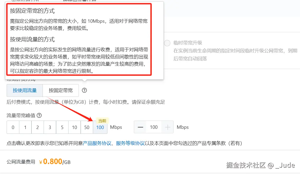The height and width of the screenshot is (174, 300).
Task: Click the 0.800 public traffic price
Action: (53, 162)
